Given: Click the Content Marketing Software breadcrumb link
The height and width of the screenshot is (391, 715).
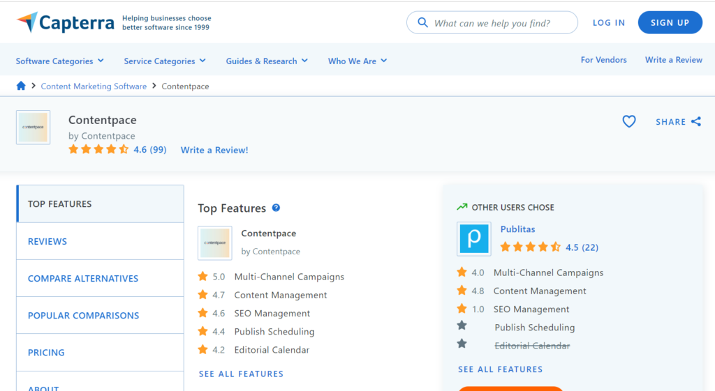Looking at the screenshot, I should point(94,86).
